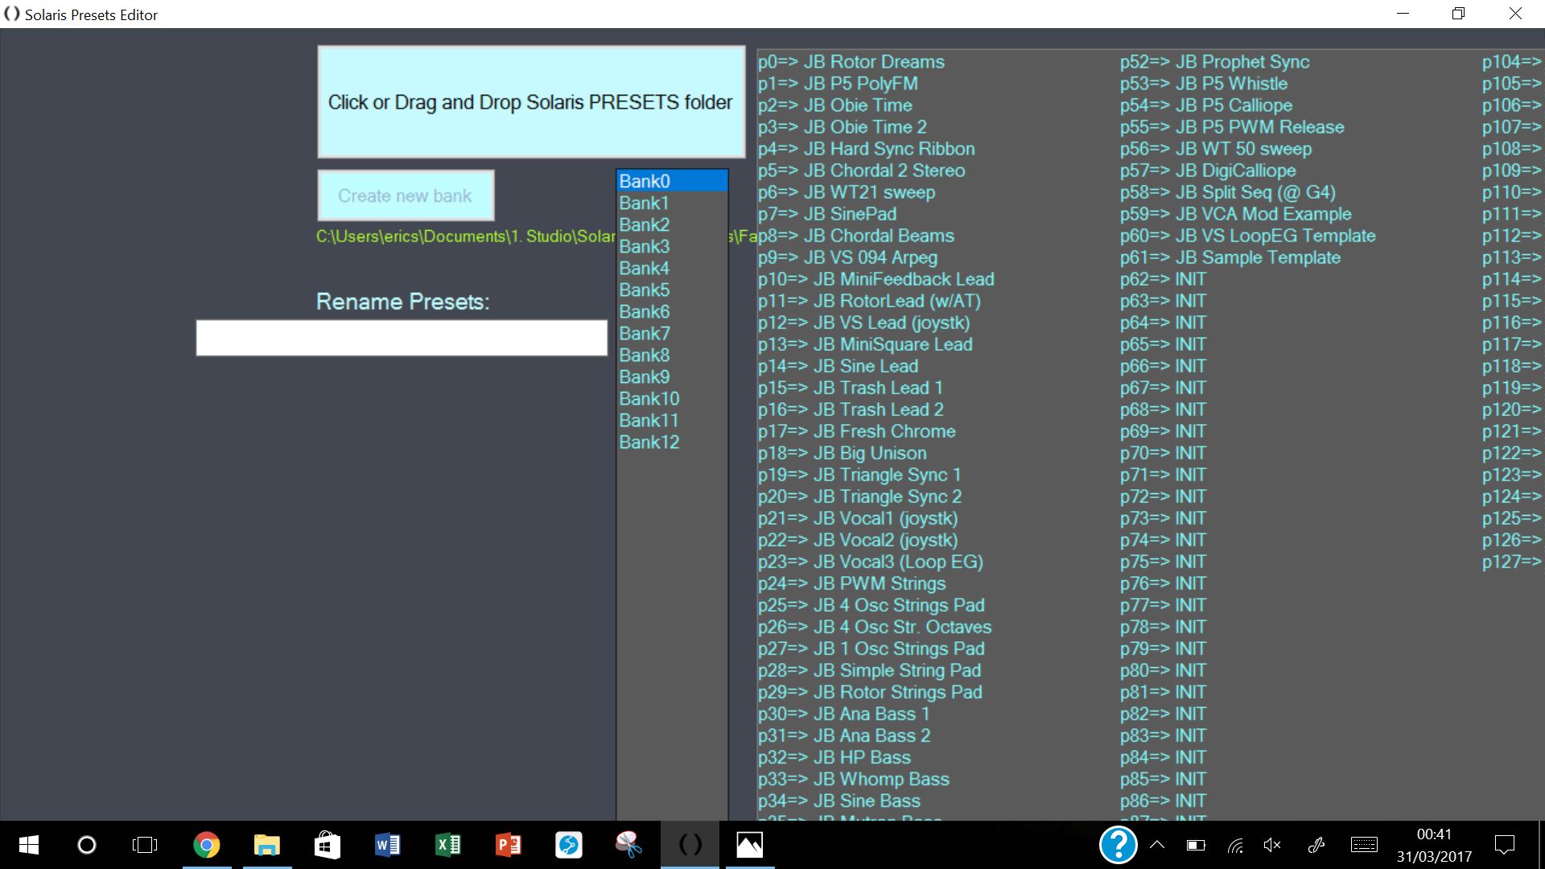The height and width of the screenshot is (869, 1545).
Task: Open Windows Start menu
Action: click(x=28, y=845)
